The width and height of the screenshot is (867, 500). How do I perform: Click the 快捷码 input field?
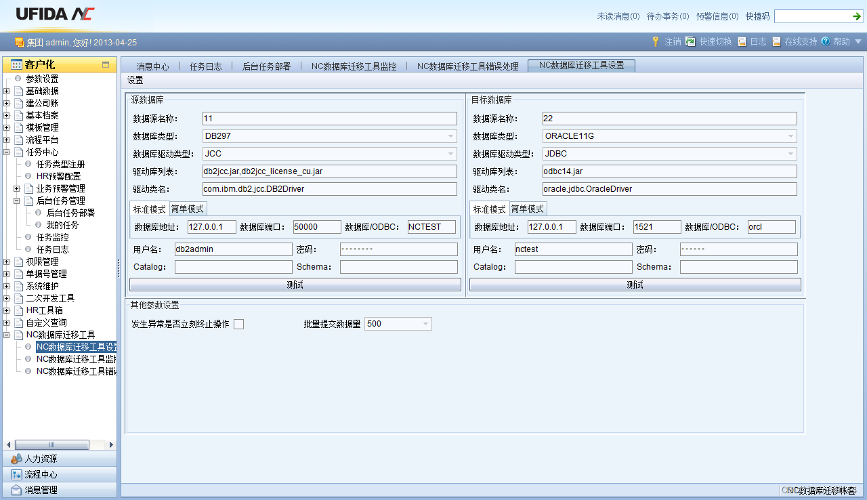(811, 16)
